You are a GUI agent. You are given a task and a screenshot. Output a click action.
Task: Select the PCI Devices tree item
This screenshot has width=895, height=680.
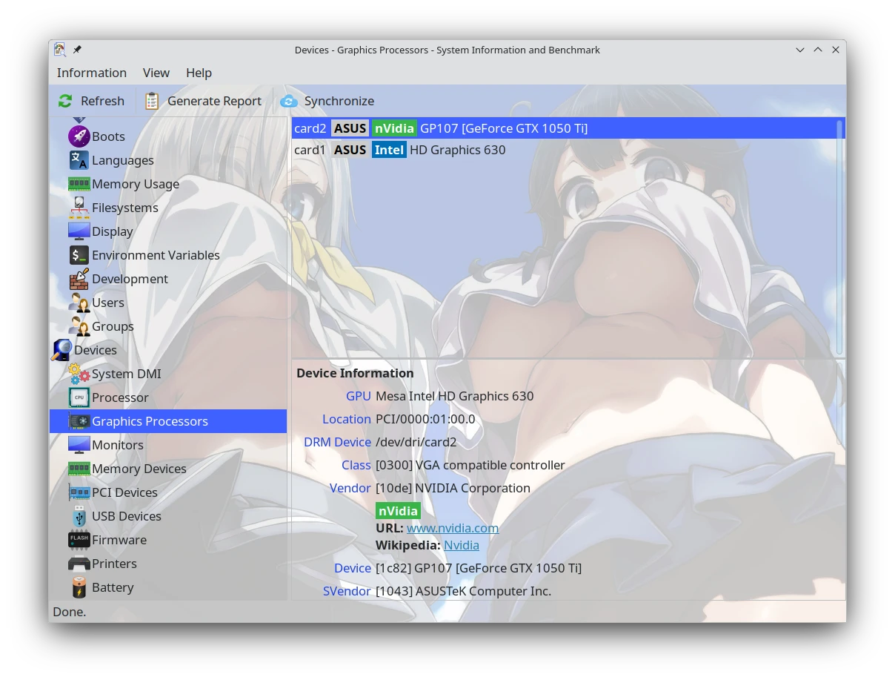tap(124, 492)
